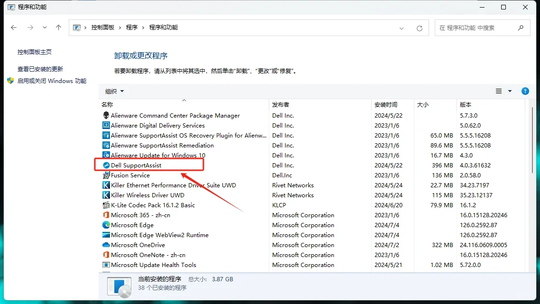The width and height of the screenshot is (540, 304).
Task: Go up one folder level
Action: pyautogui.click(x=58, y=28)
